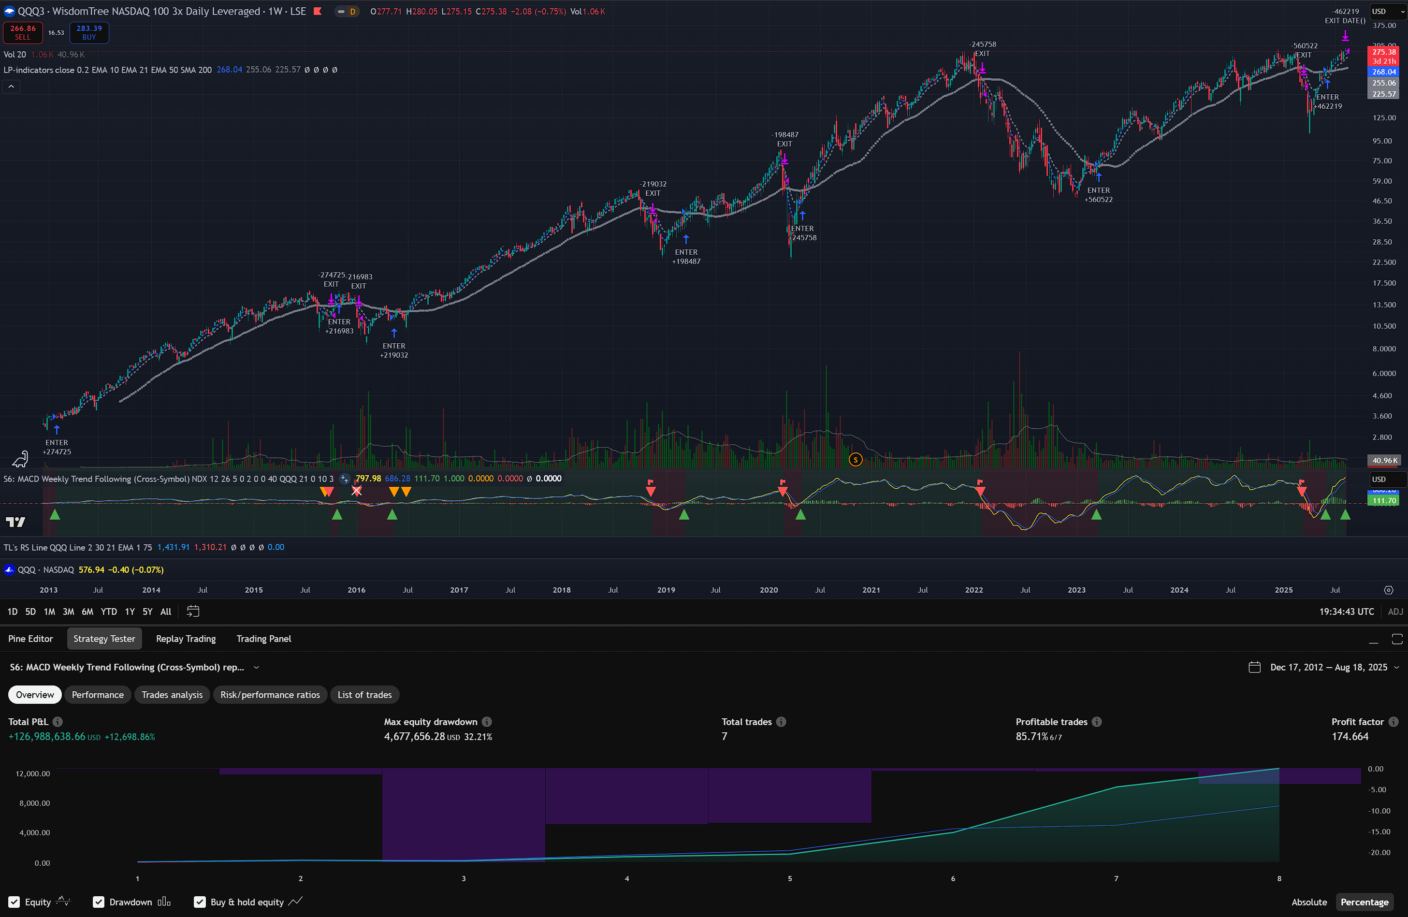
Task: Open the Replay Trading tab
Action: coord(186,639)
